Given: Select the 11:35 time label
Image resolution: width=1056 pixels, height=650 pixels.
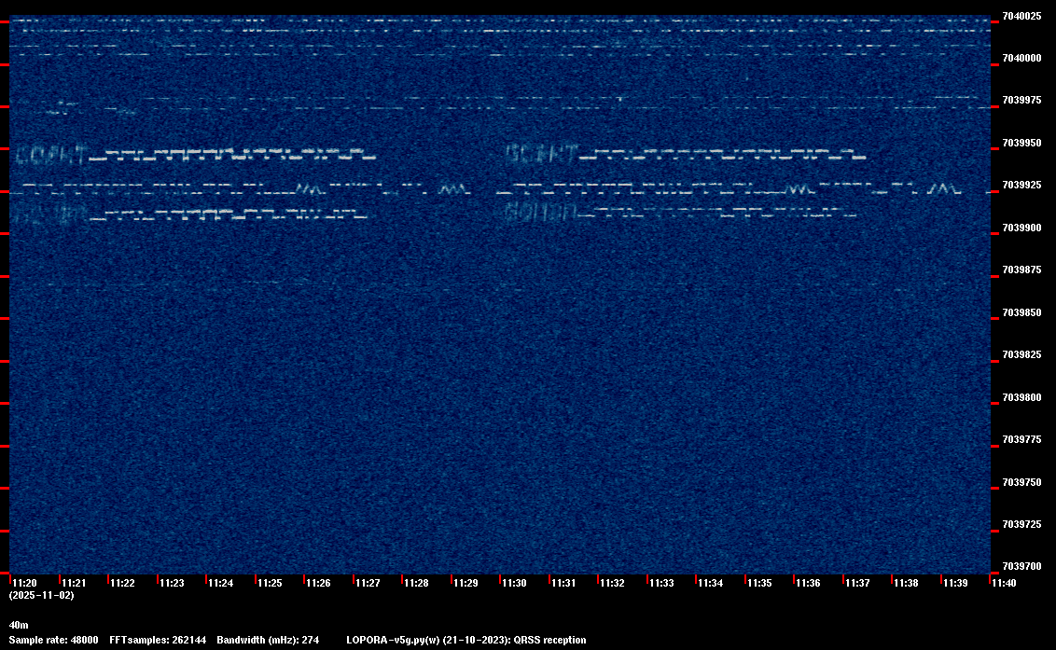Looking at the screenshot, I should 759,583.
